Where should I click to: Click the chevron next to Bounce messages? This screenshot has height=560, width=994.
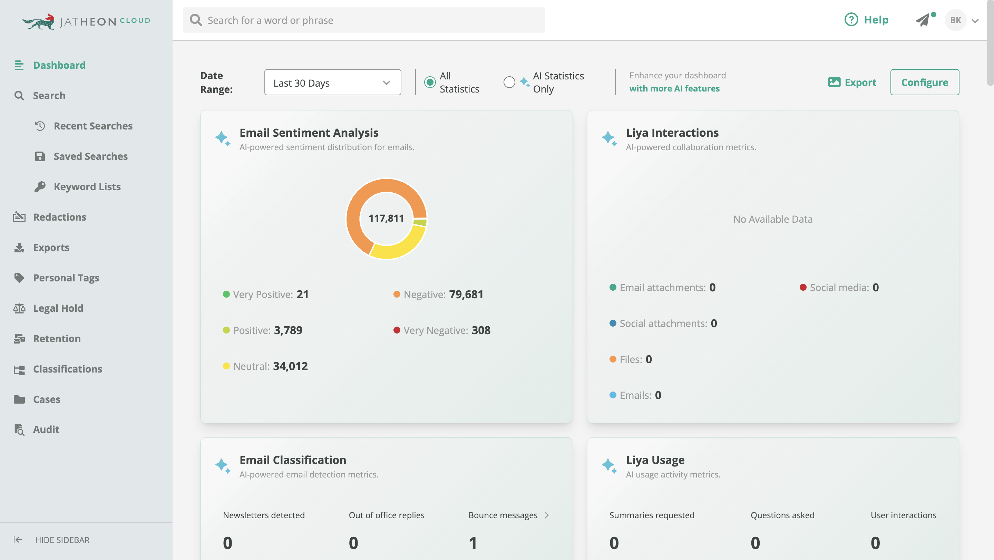(546, 515)
